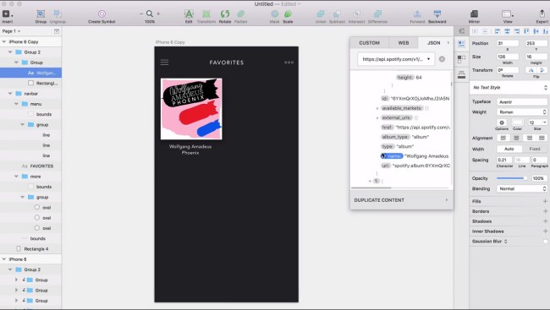Image resolution: width=550 pixels, height=310 pixels.
Task: Select Auto text width option
Action: (509, 149)
